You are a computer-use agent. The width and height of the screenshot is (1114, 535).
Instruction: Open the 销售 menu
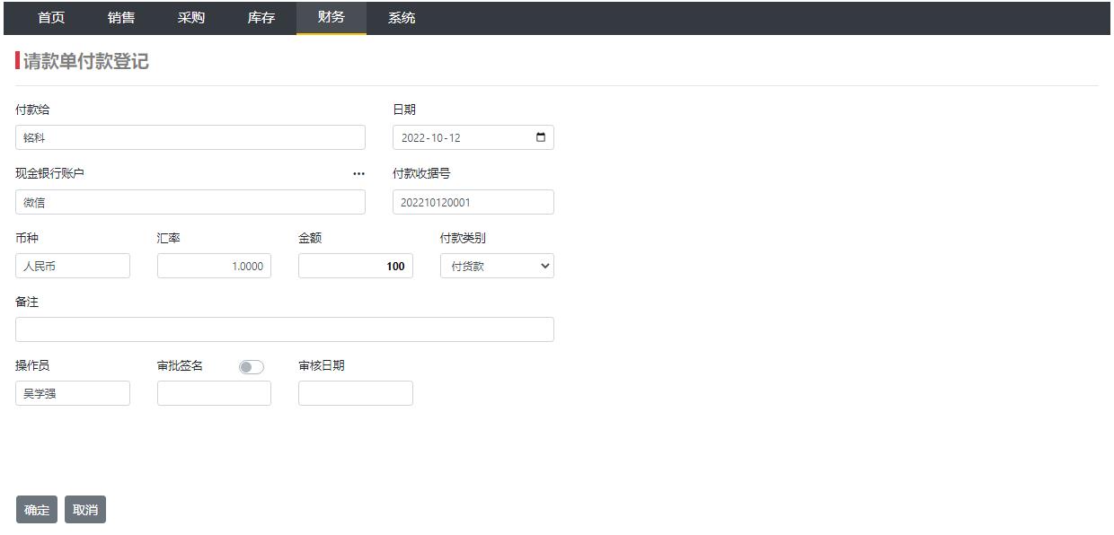[121, 18]
